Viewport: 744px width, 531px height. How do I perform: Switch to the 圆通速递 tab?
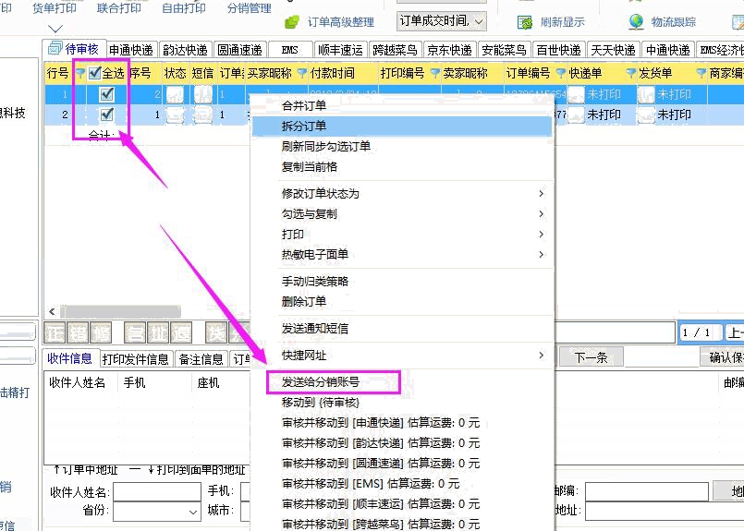point(239,50)
